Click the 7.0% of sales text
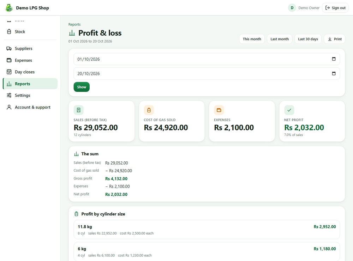353x261 pixels. [x=293, y=135]
